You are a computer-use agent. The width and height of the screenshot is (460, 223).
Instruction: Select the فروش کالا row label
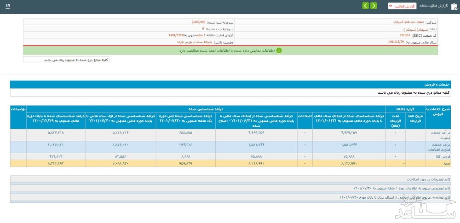(441, 156)
